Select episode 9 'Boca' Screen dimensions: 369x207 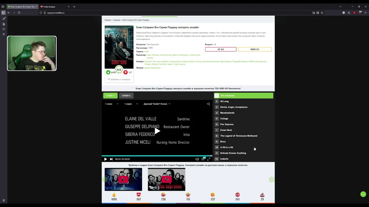click(244, 141)
